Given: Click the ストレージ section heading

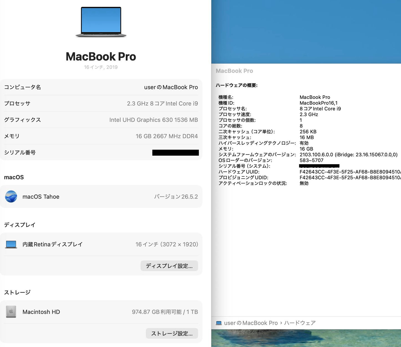Looking at the screenshot, I should (x=17, y=292).
